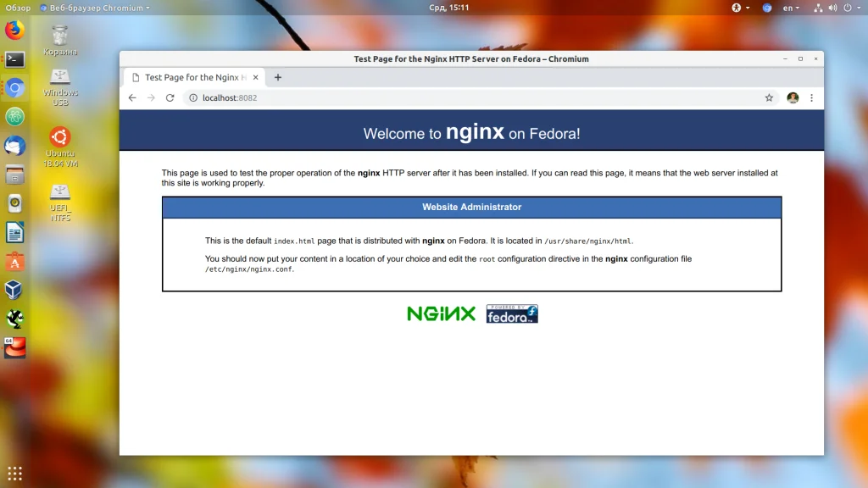This screenshot has width=868, height=488.
Task: Open the en keyboard layout dropdown
Action: coord(791,8)
